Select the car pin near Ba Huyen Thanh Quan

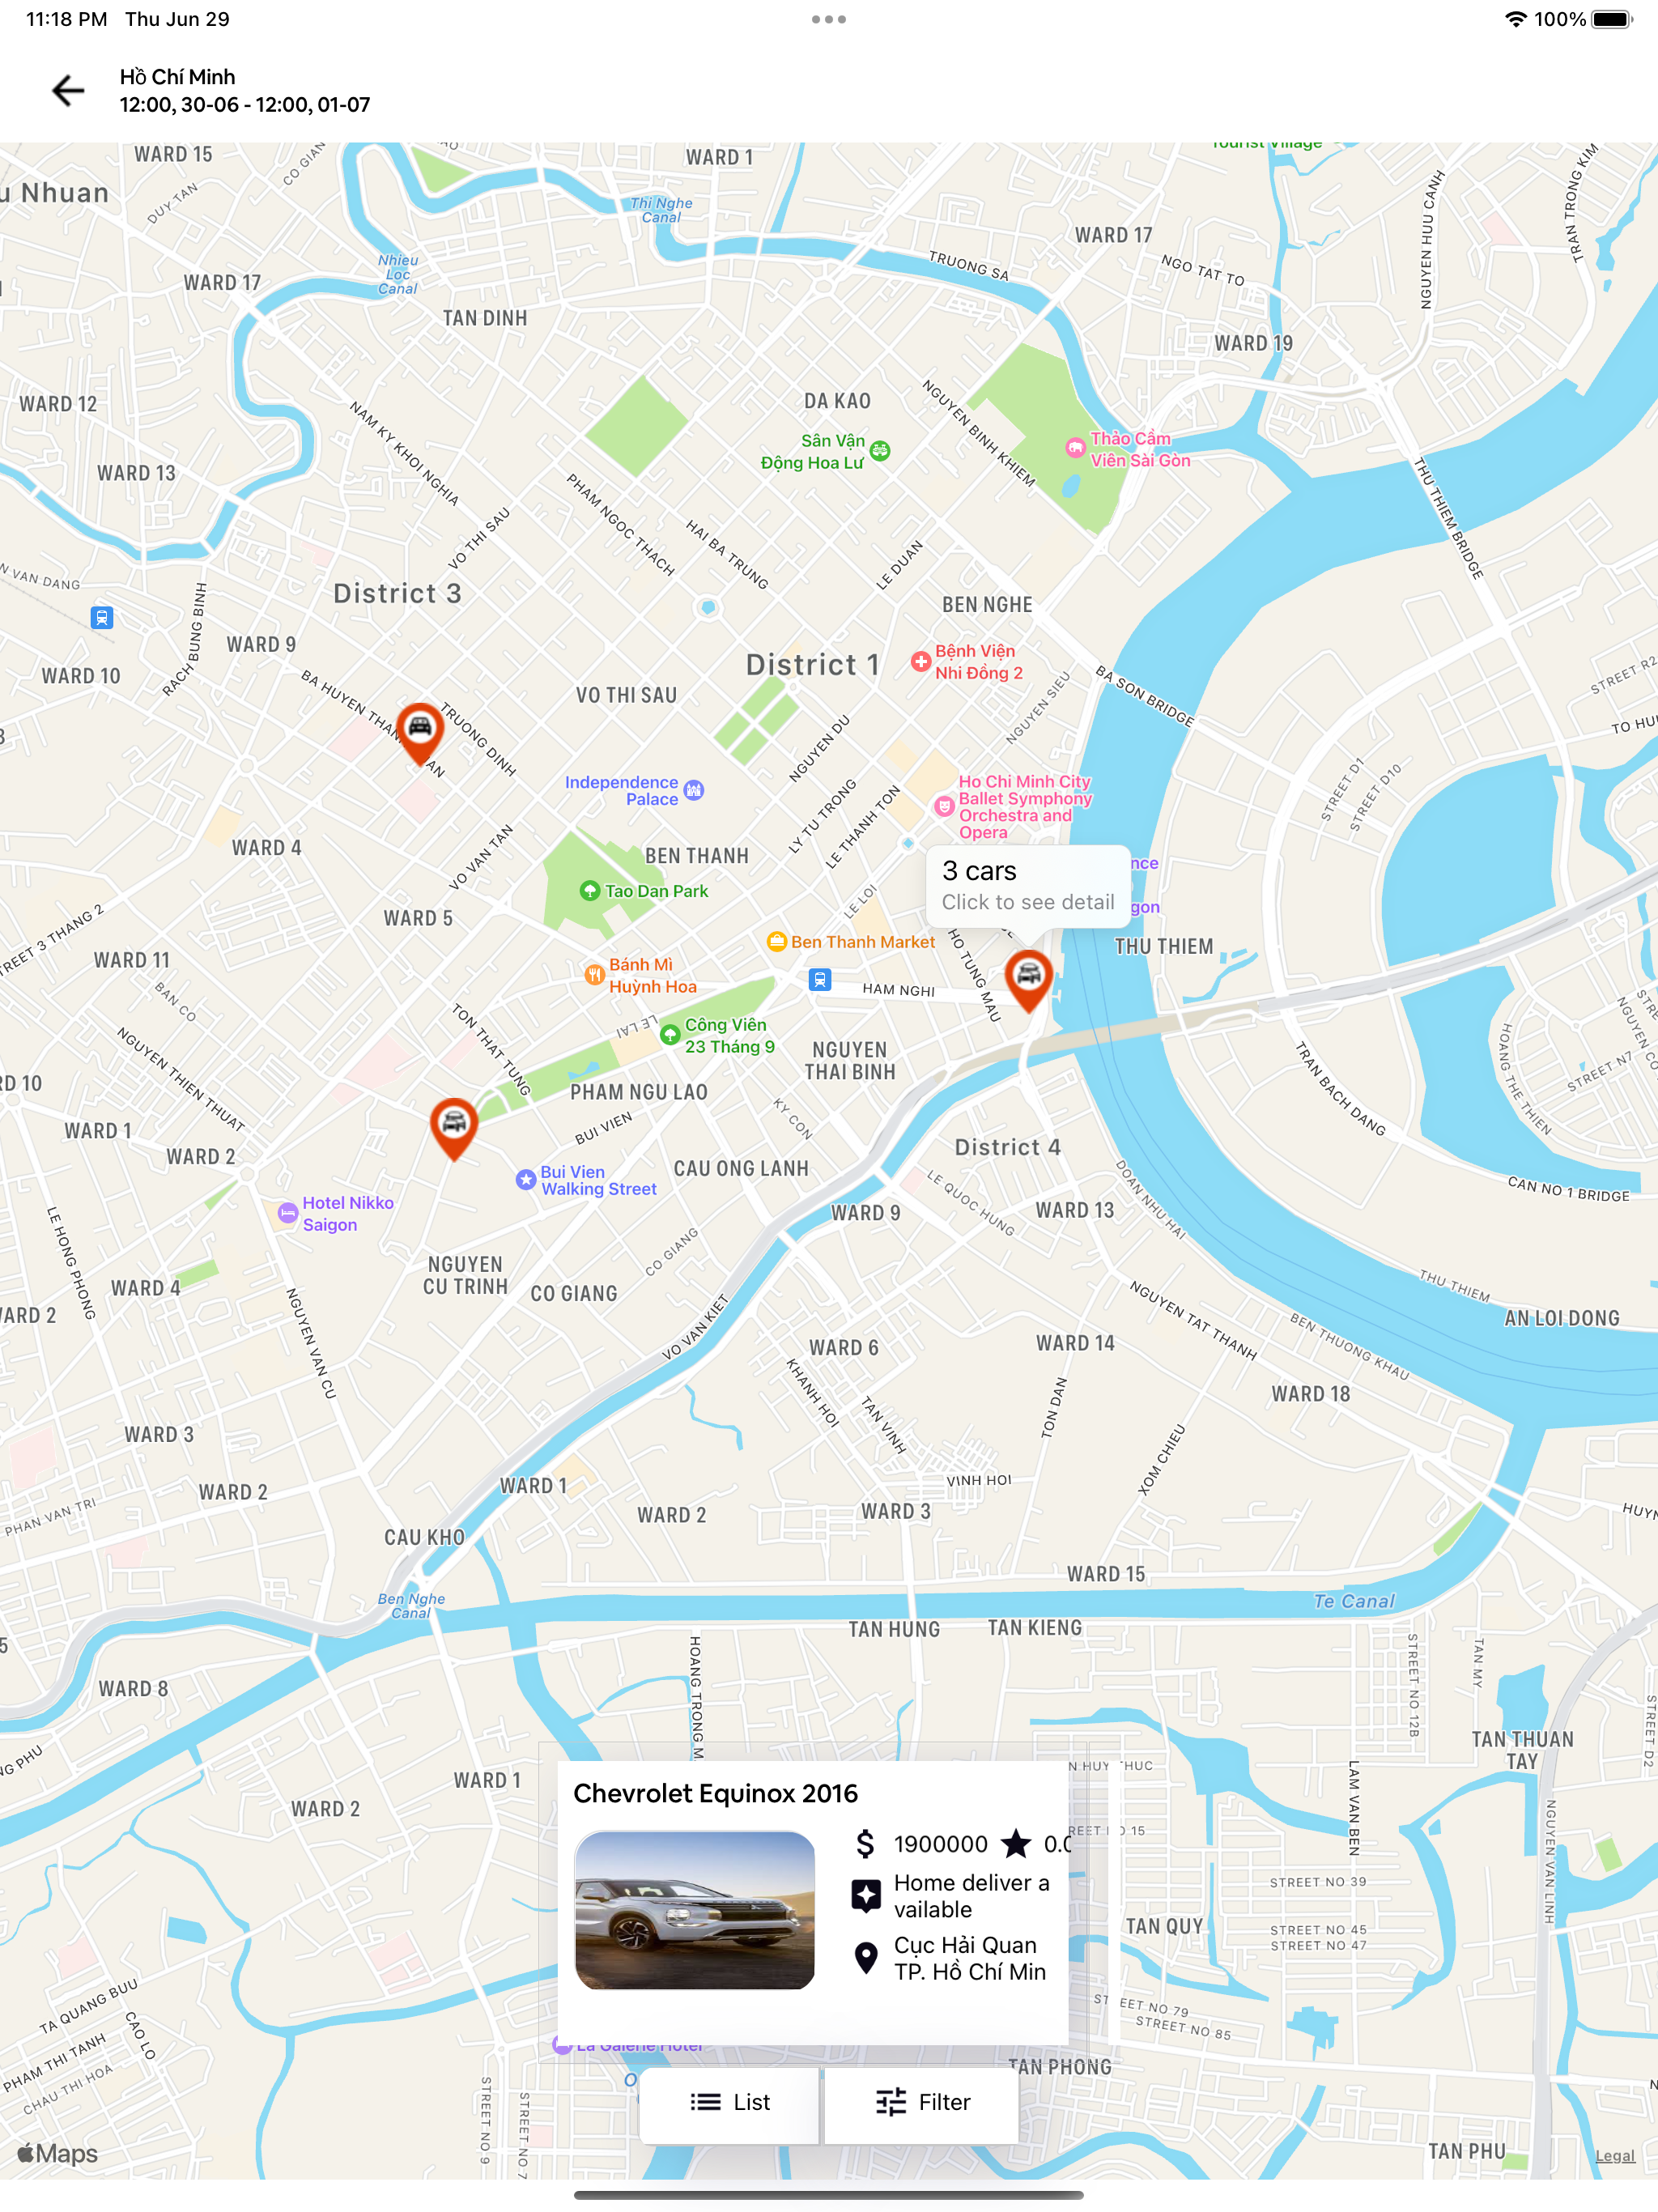tap(420, 732)
